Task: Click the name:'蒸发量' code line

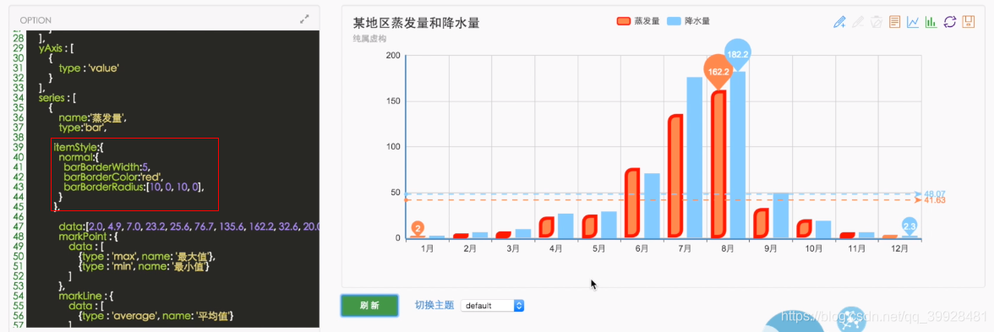Action: tap(93, 118)
